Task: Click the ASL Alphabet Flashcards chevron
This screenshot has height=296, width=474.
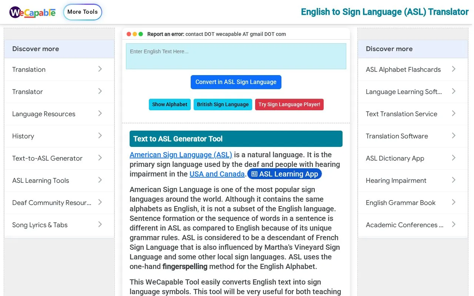Action: pos(454,69)
